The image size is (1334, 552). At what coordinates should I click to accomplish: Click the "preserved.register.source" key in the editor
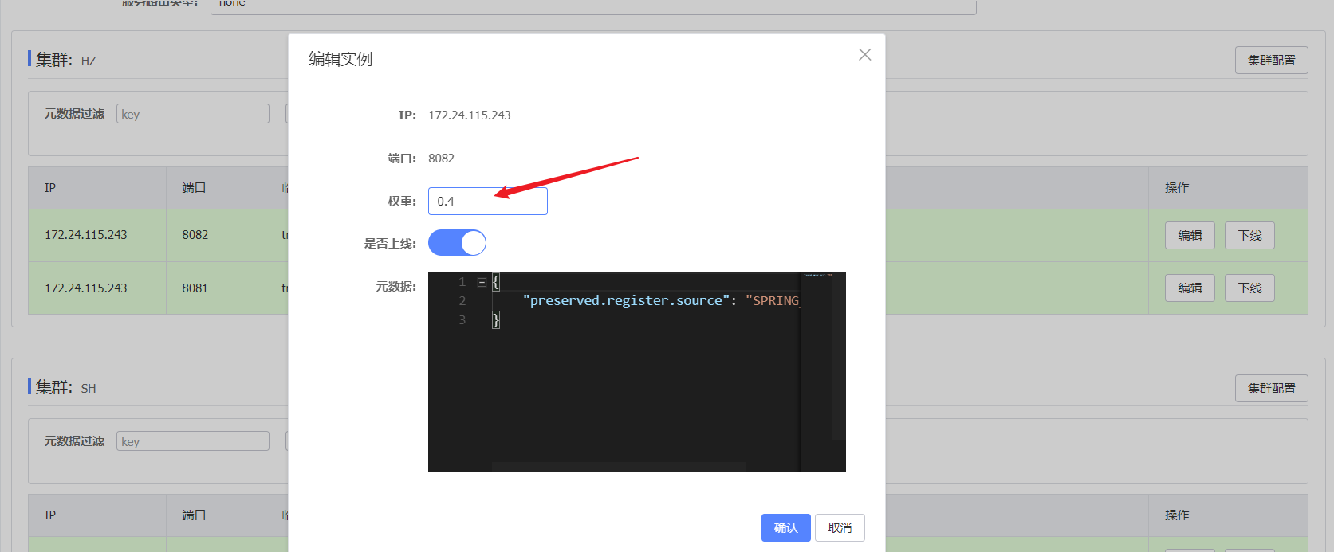click(x=626, y=300)
